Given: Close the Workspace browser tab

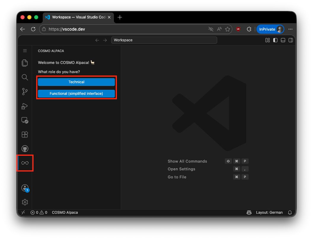Looking at the screenshot, I should click(x=109, y=17).
